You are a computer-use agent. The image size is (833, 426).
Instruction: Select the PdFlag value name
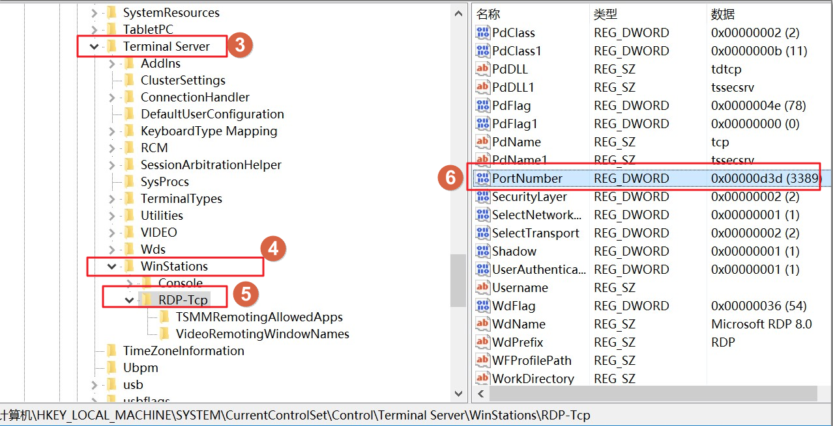tap(512, 105)
